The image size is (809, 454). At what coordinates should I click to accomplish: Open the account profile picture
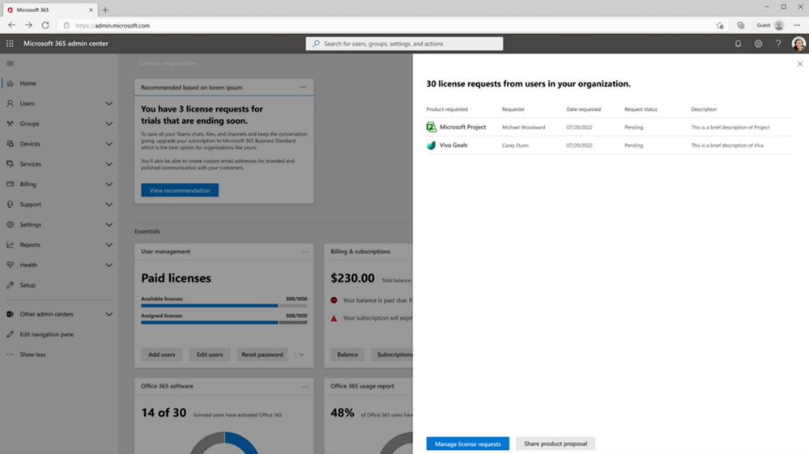pyautogui.click(x=798, y=44)
